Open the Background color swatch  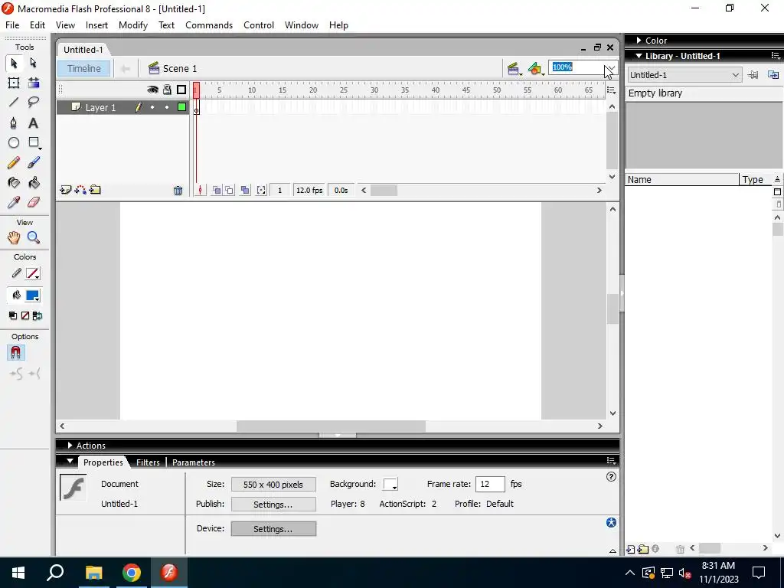tap(390, 485)
